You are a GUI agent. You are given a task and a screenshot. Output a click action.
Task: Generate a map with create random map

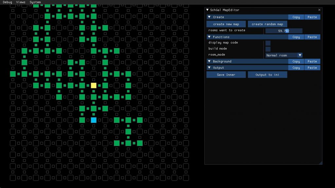click(267, 24)
